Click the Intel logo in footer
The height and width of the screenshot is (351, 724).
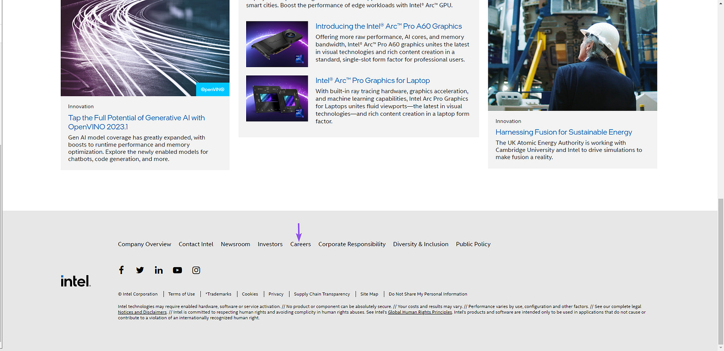76,281
